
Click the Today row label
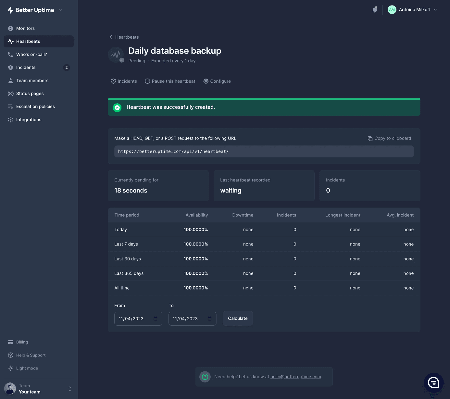point(120,230)
